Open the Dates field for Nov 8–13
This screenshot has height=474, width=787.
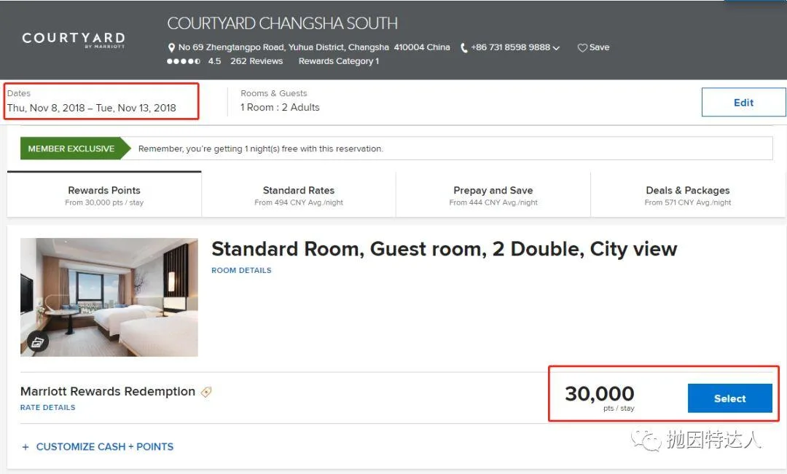pyautogui.click(x=92, y=101)
